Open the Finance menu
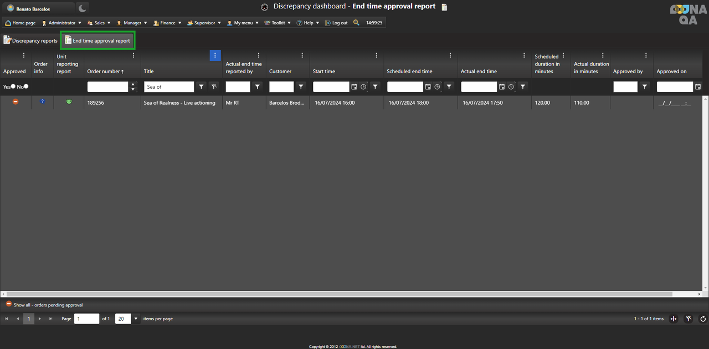 (167, 23)
